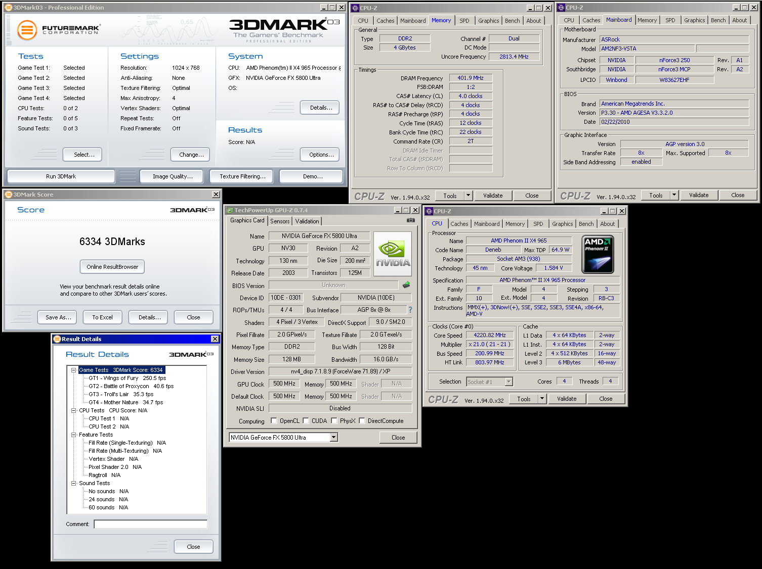Image resolution: width=762 pixels, height=569 pixels.
Task: Open the GeForce FX 5800 Ultra card dropdown
Action: coord(334,438)
